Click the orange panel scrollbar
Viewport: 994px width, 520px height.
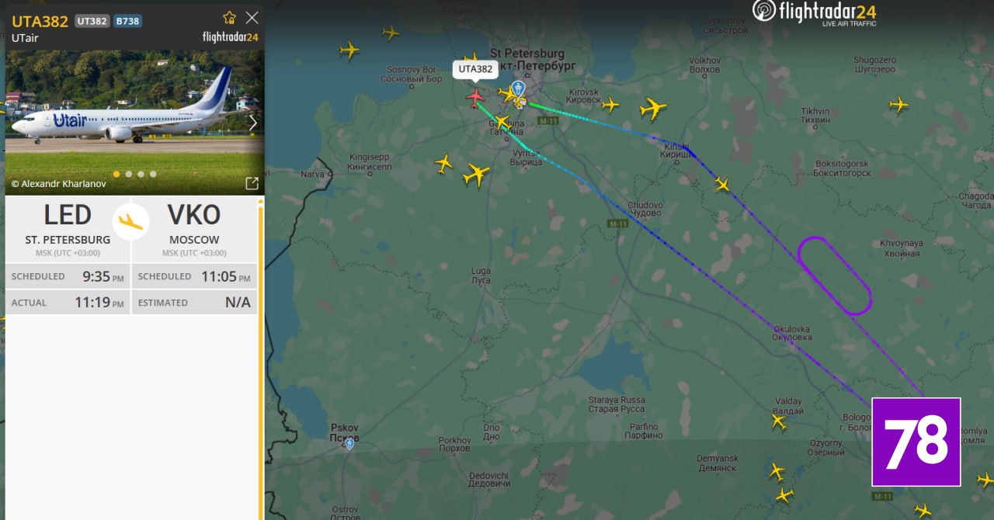[261, 357]
